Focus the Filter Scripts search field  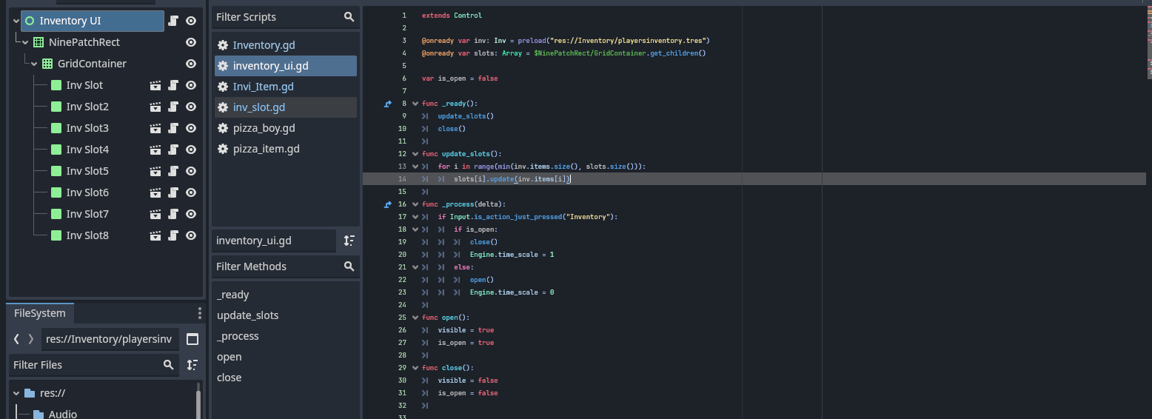(286, 17)
